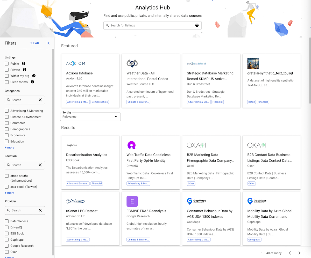Click the magnifier icon in listings search

pyautogui.click(x=107, y=25)
